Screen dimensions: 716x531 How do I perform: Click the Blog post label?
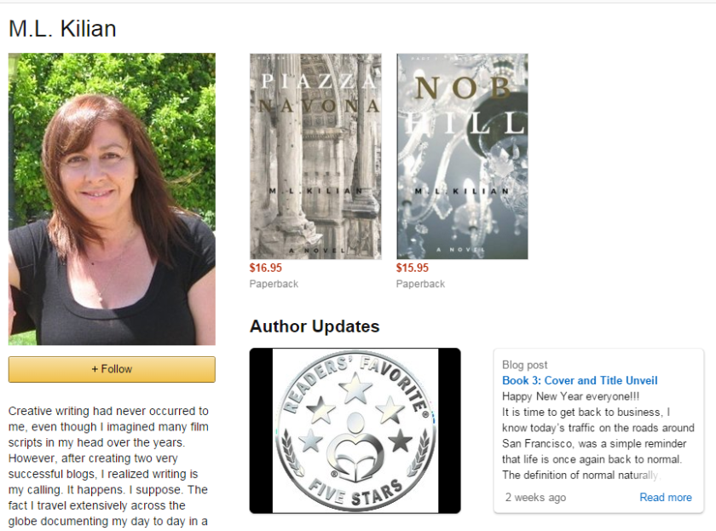pyautogui.click(x=525, y=365)
